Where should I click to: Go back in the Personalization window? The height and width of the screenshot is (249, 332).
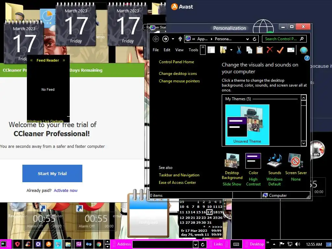click(156, 39)
